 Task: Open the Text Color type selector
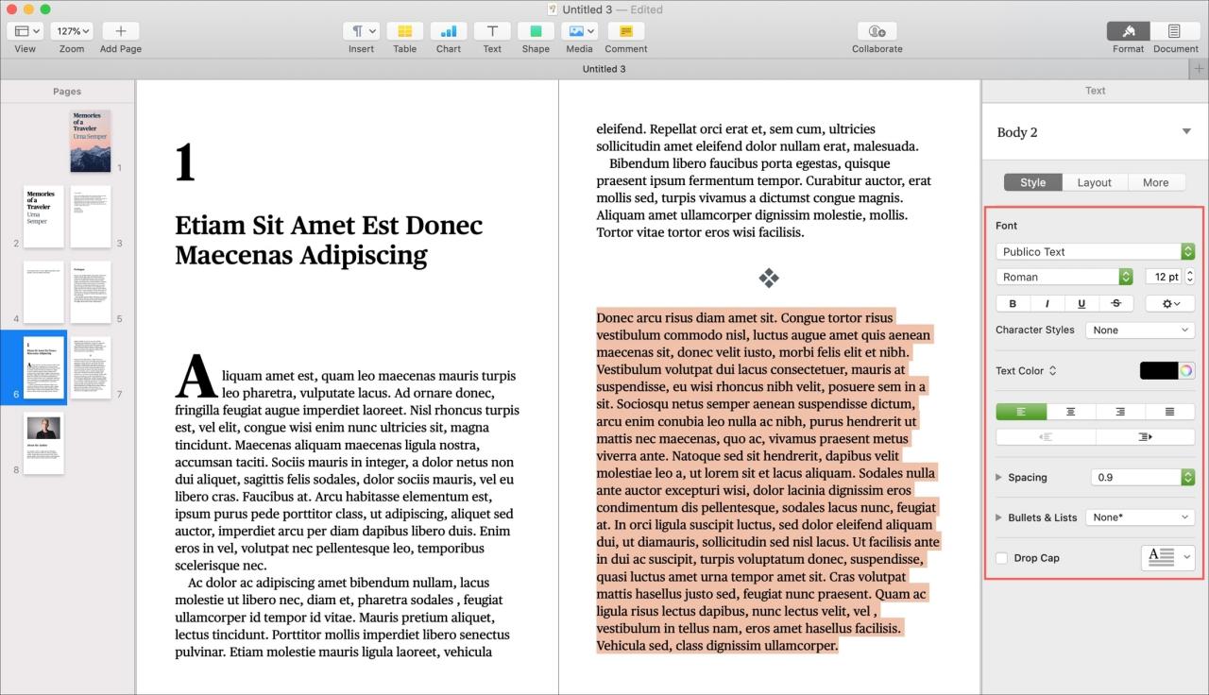(1027, 371)
